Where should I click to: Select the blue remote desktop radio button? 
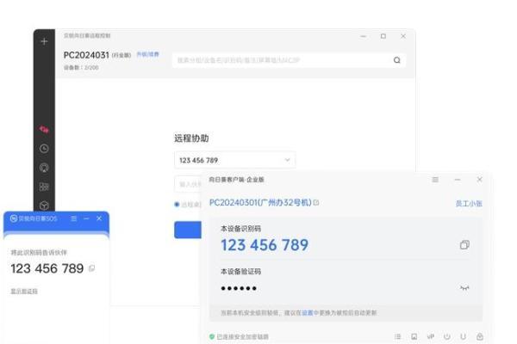(x=177, y=205)
